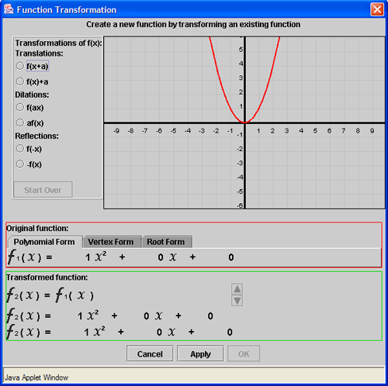Click the Start Over button

point(43,190)
